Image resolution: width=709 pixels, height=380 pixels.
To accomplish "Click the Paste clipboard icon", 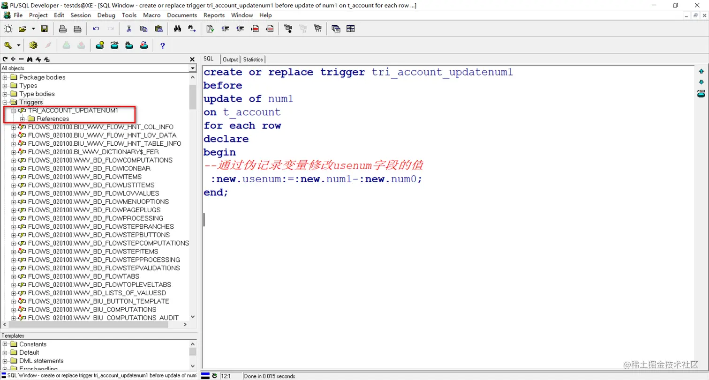I will click(x=158, y=29).
